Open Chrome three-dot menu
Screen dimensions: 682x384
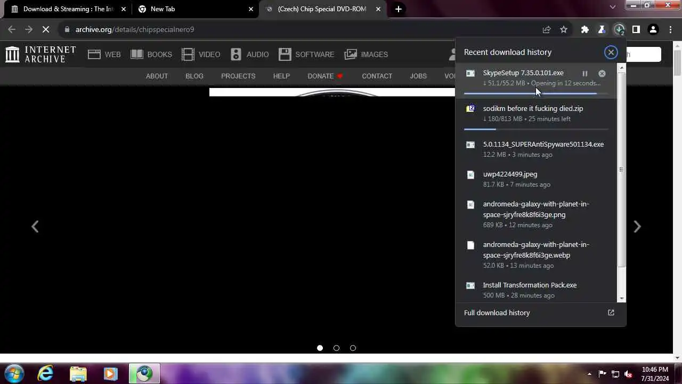(669, 30)
